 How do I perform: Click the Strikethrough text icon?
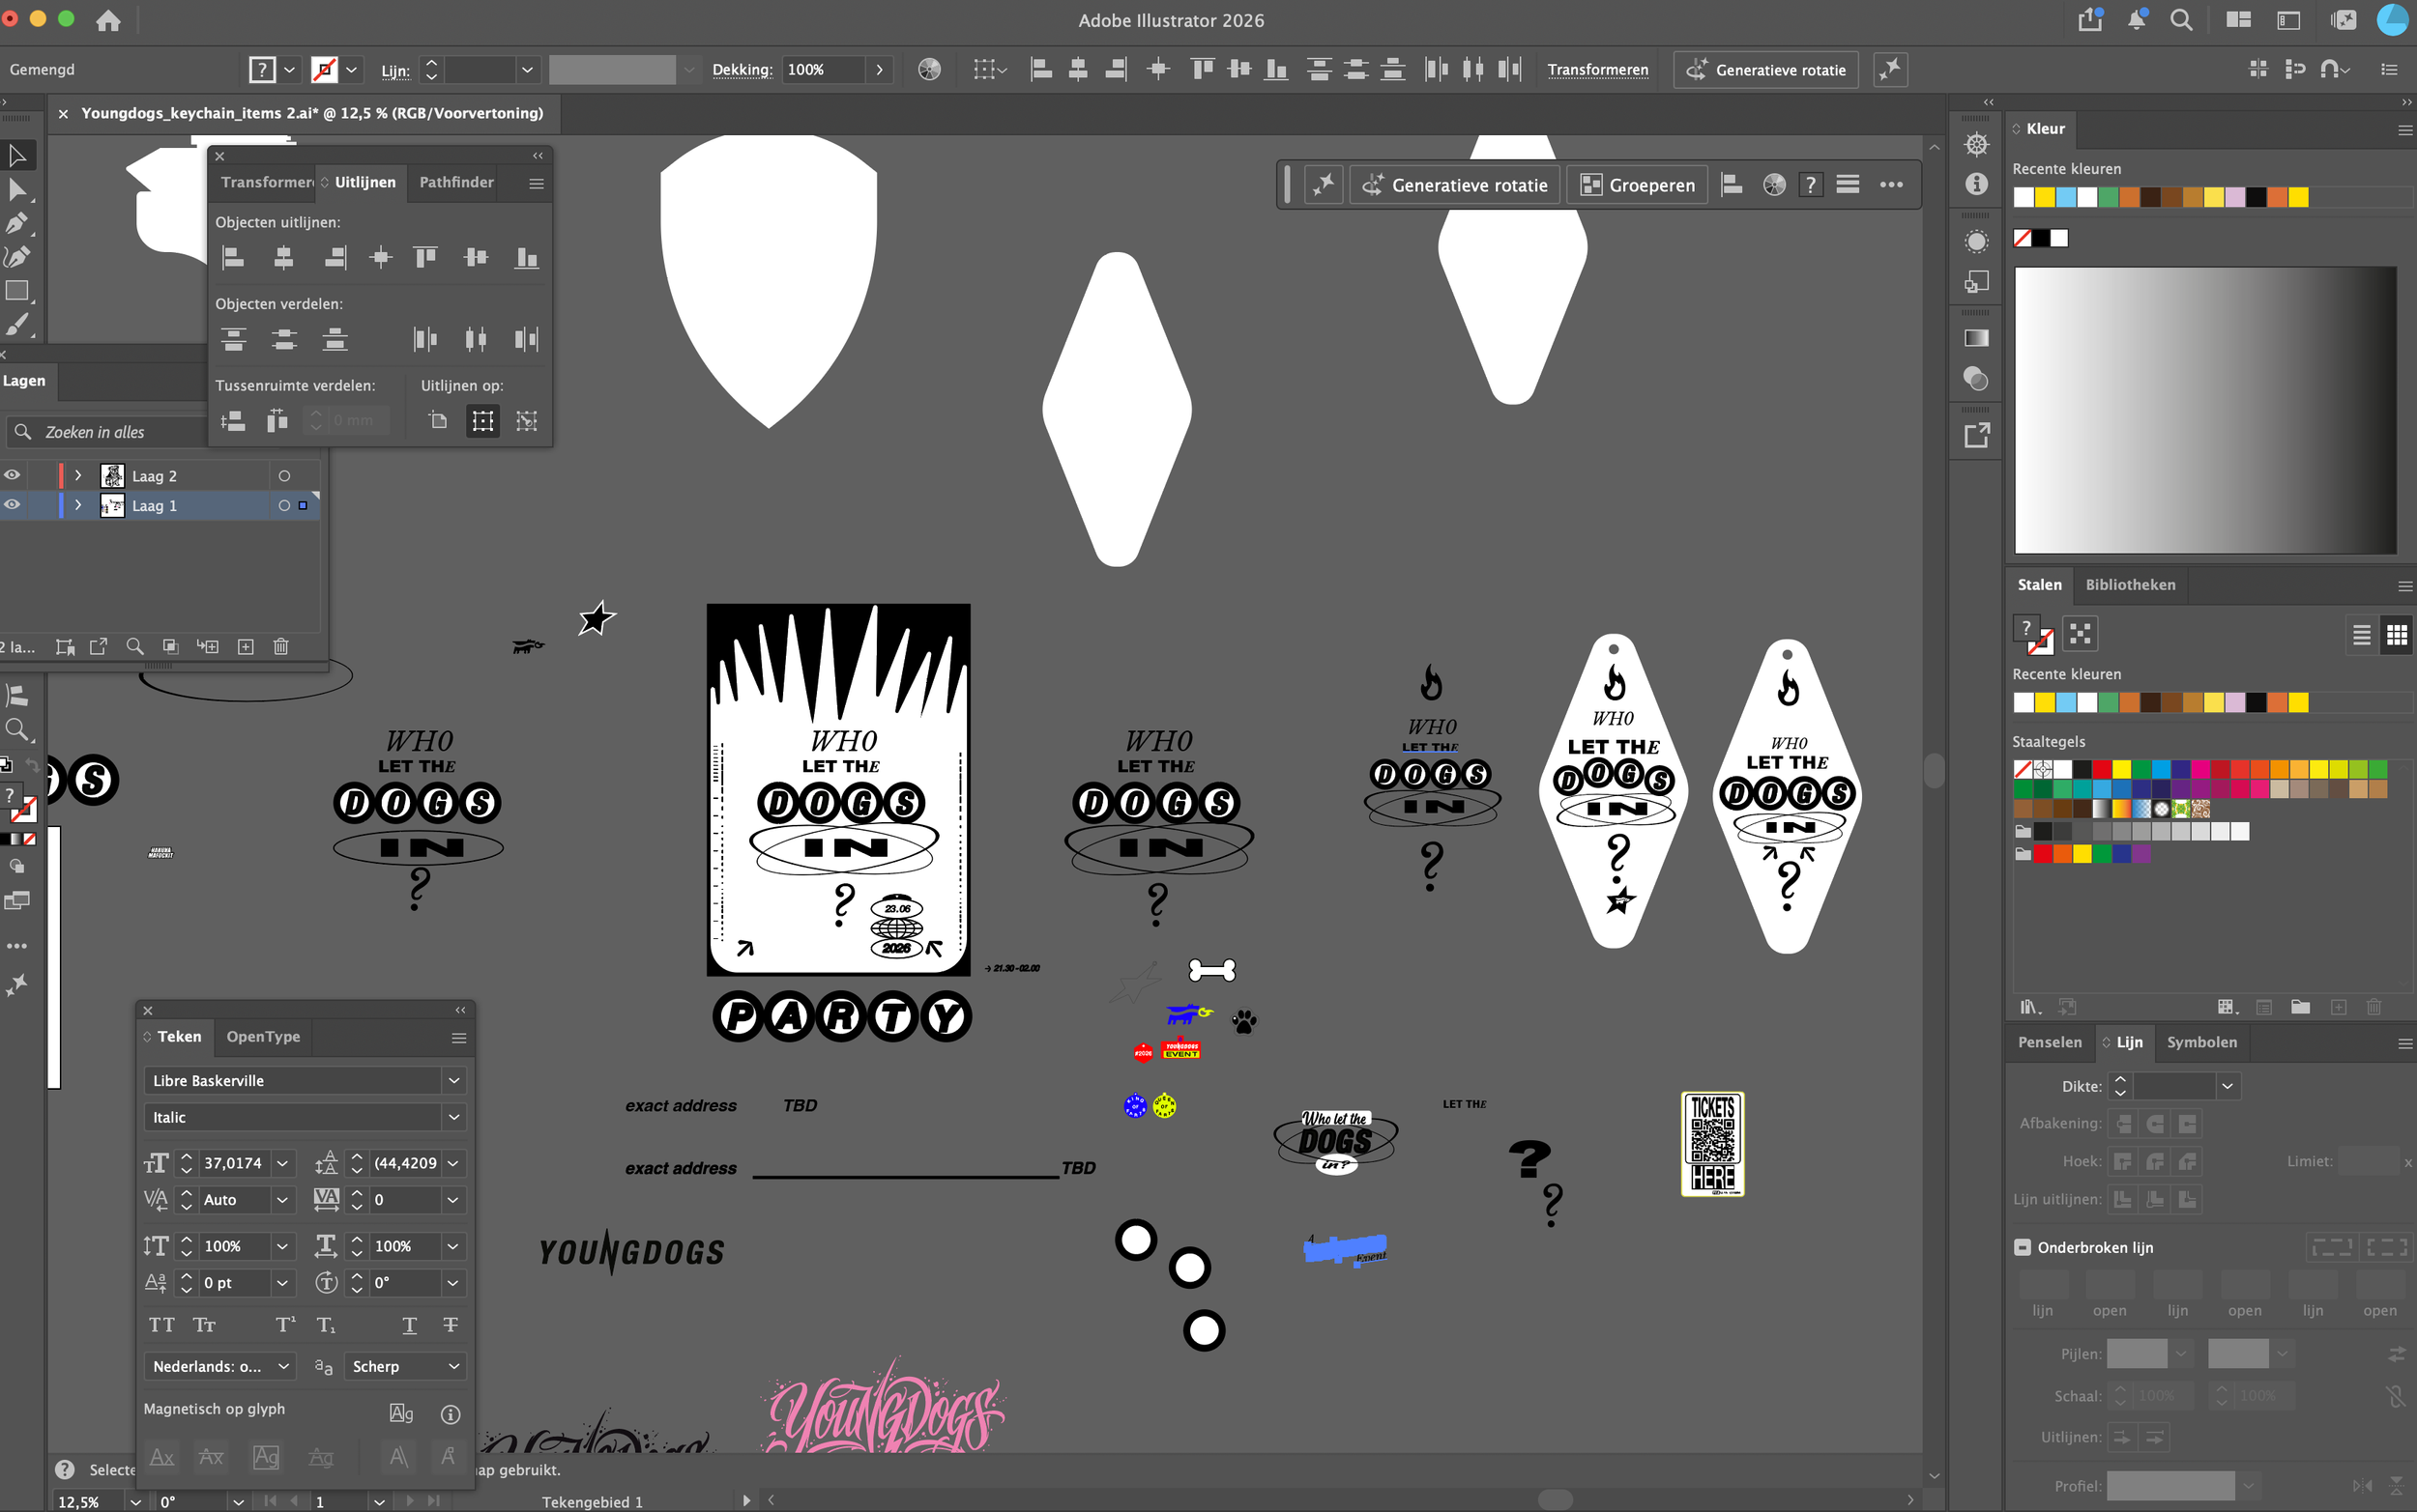pyautogui.click(x=451, y=1325)
